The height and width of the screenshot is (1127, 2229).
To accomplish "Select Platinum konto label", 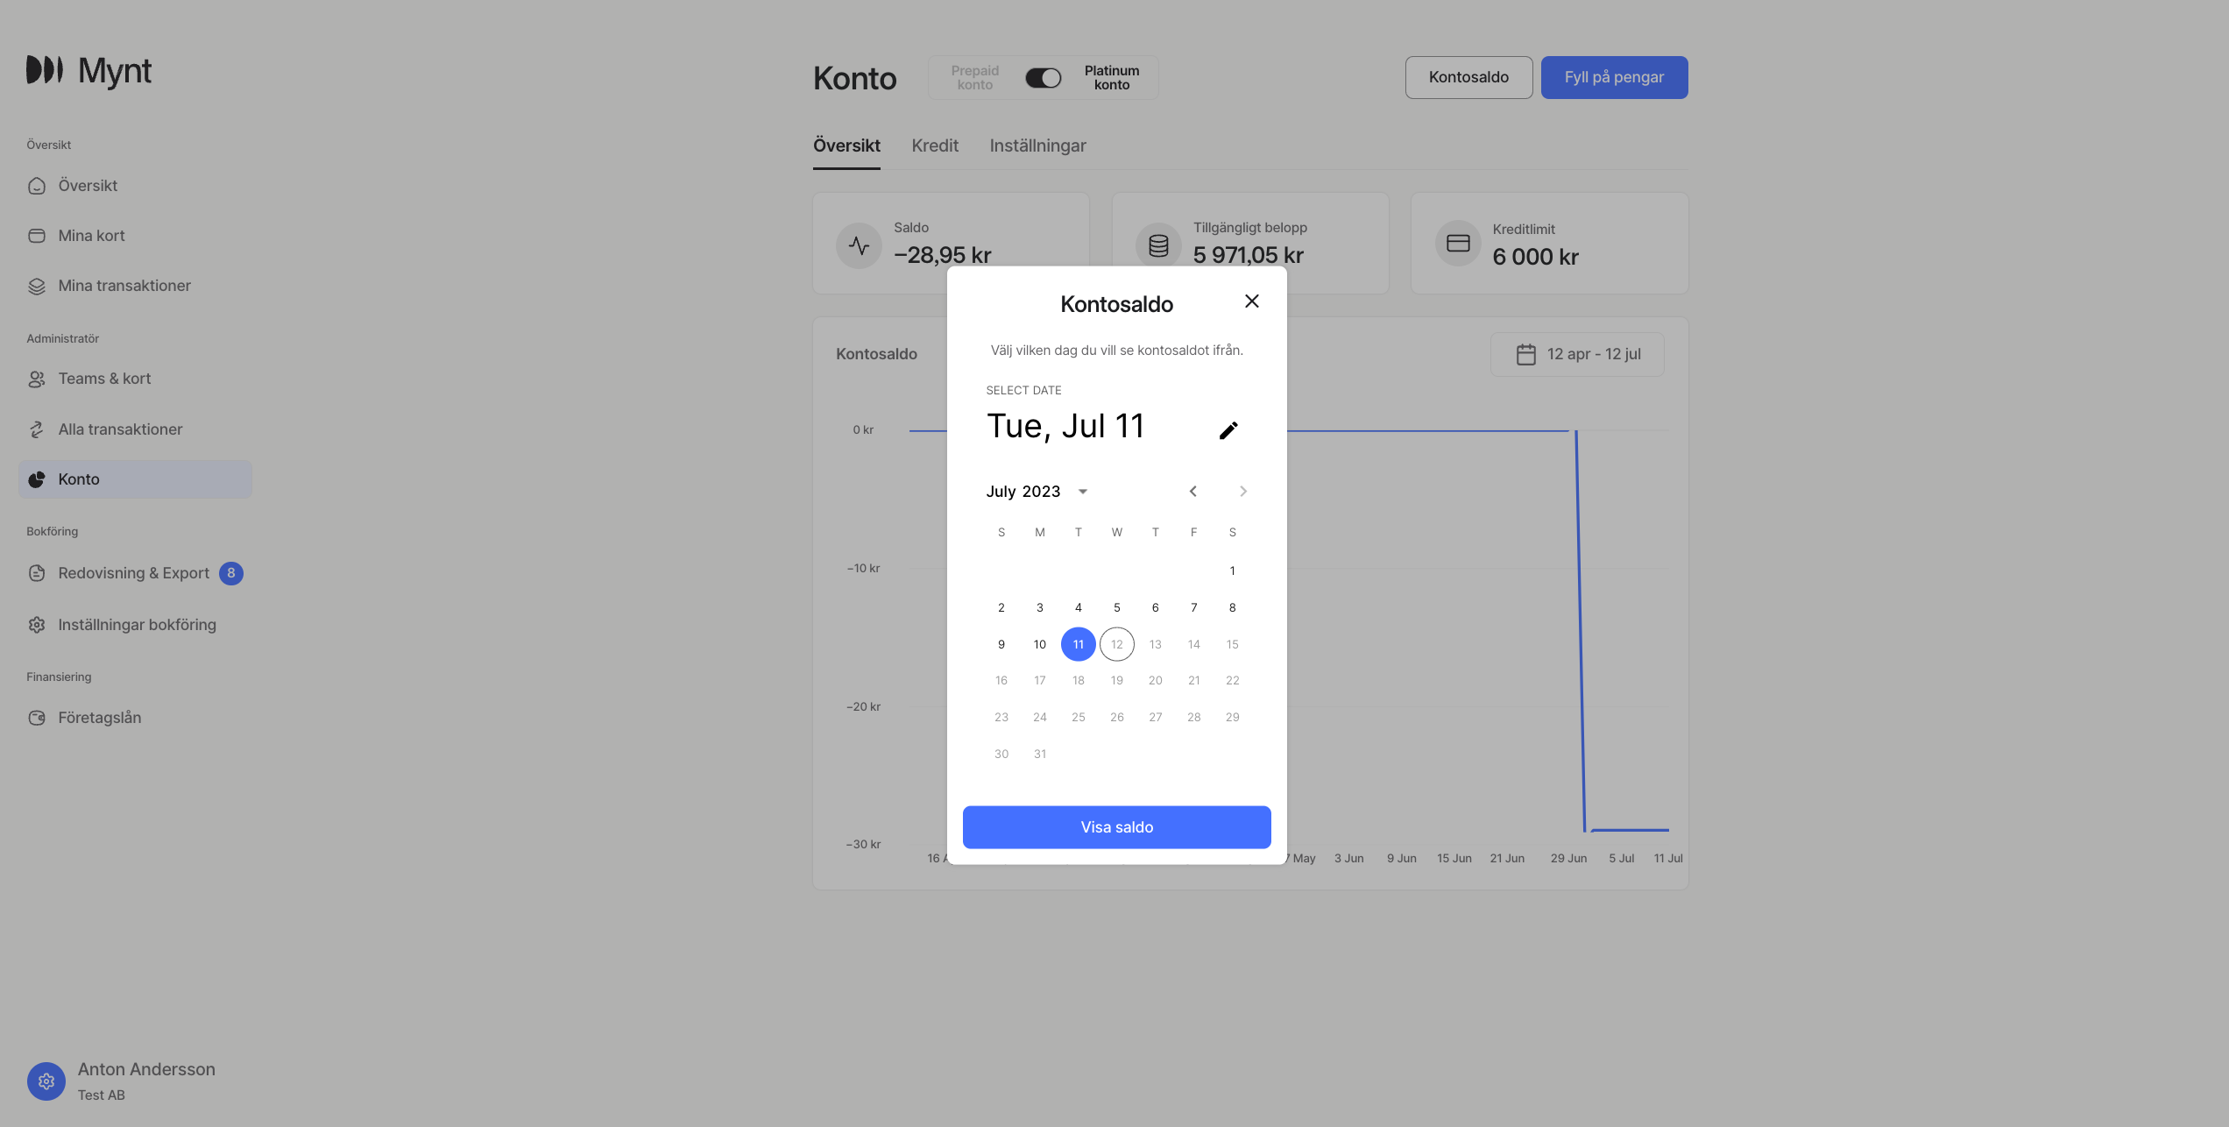I will point(1111,78).
